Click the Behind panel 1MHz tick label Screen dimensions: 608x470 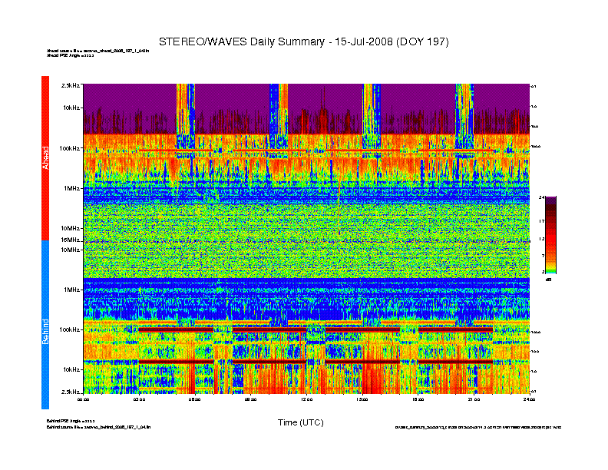click(x=72, y=290)
